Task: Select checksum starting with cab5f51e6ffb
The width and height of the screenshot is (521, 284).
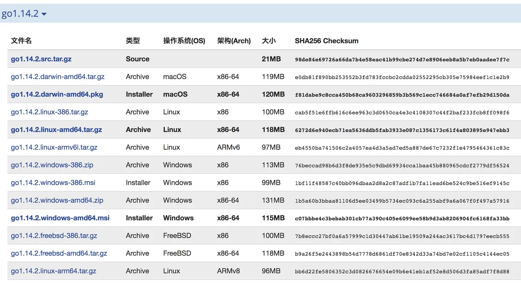Action: (x=402, y=112)
